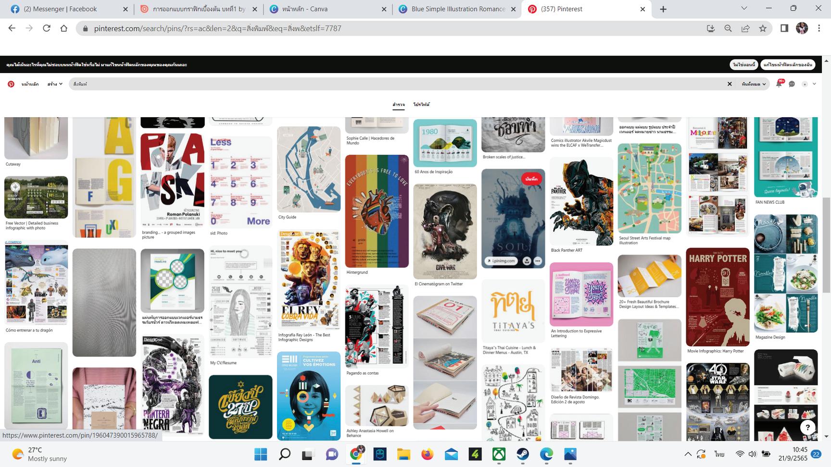Open Seoul Street Arts Festival map pin
This screenshot has width=831, height=467.
pyautogui.click(x=649, y=188)
